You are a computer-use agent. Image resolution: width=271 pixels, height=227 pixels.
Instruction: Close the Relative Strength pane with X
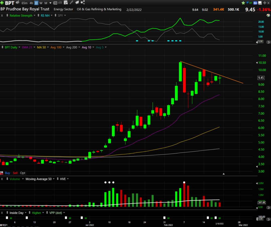click(x=2, y=15)
